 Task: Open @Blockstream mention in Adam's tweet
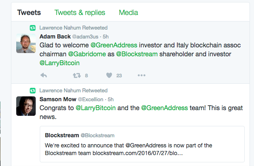pos(137,54)
